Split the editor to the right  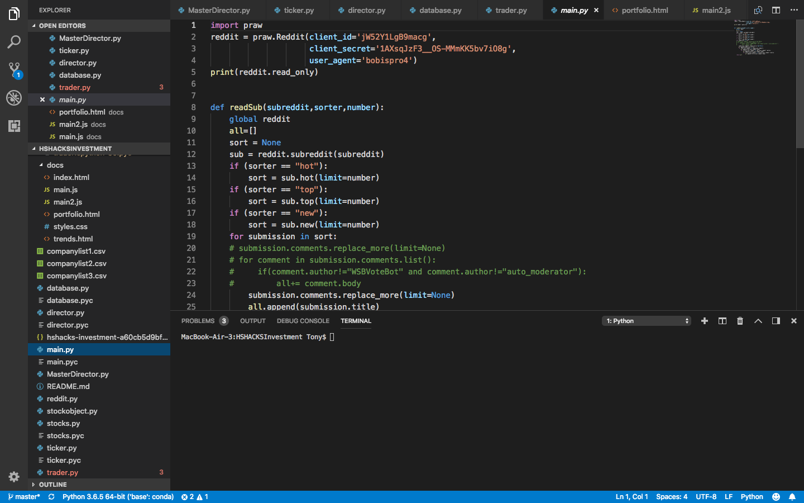(x=776, y=10)
